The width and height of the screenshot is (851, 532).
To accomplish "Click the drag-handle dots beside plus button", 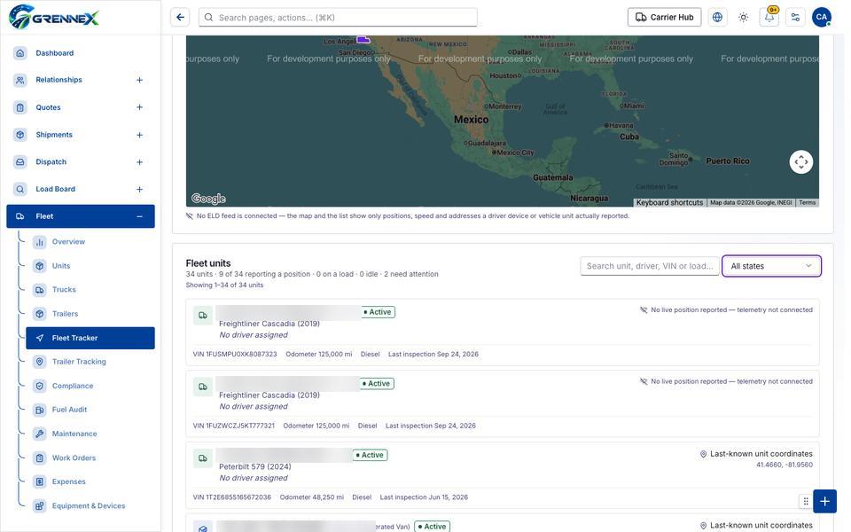I will 806,502.
